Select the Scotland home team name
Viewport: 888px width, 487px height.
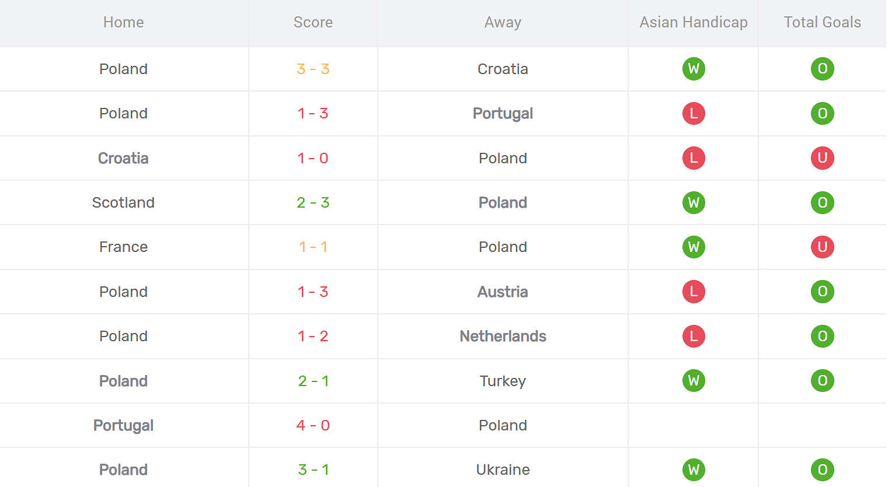pyautogui.click(x=123, y=202)
